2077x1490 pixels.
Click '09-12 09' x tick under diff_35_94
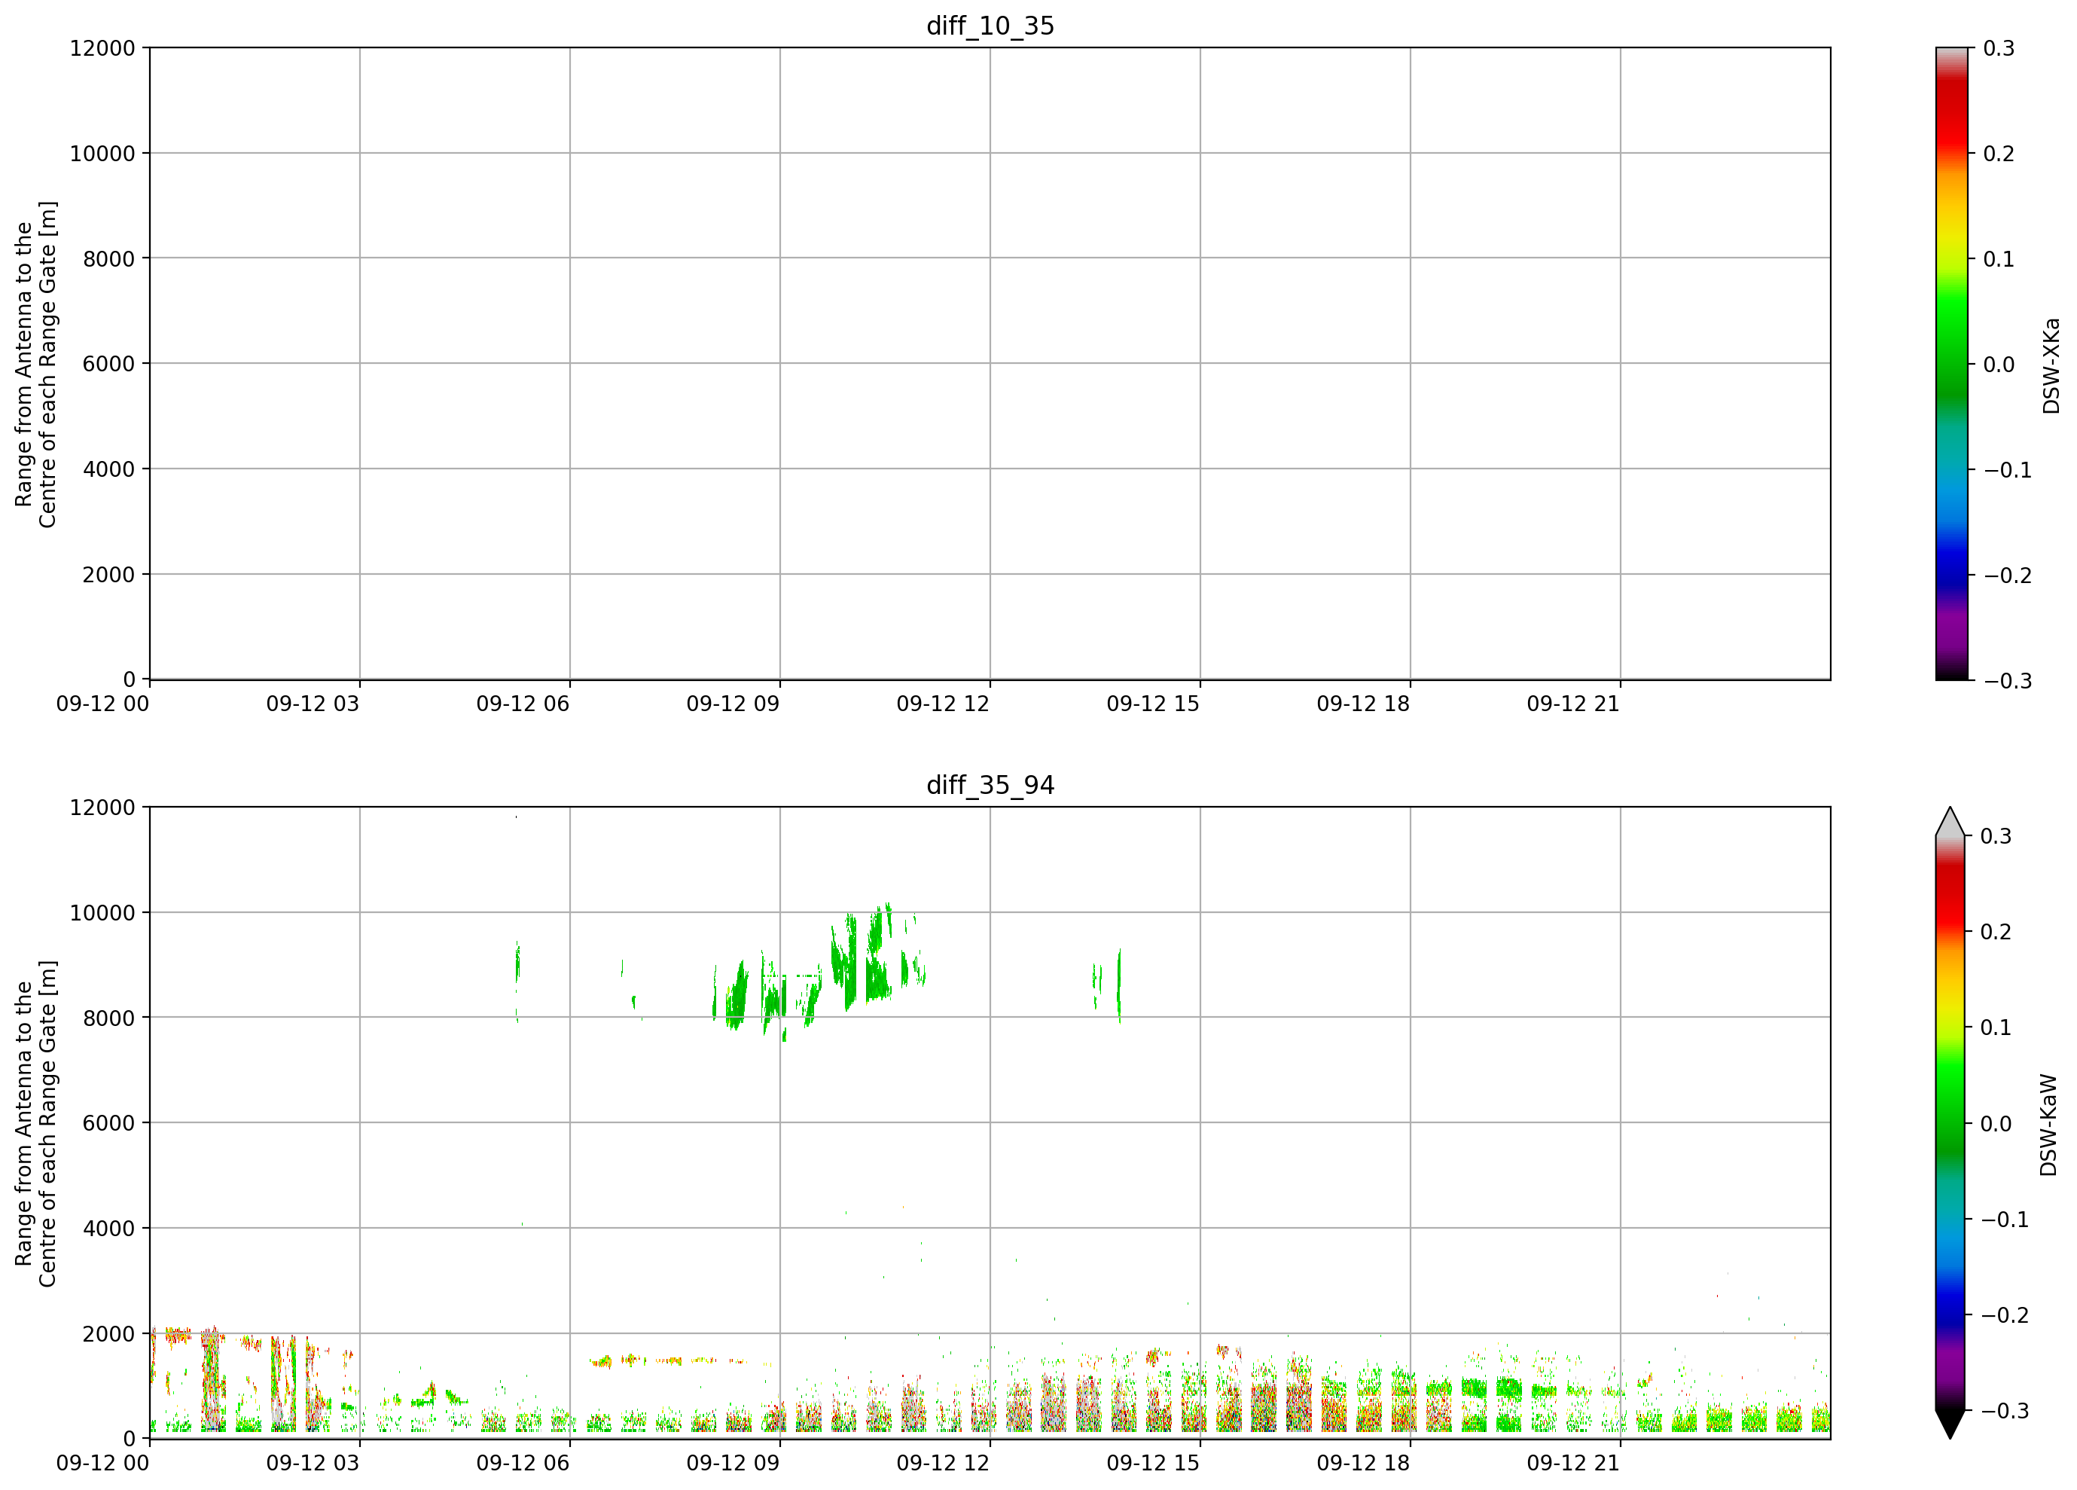point(734,1463)
